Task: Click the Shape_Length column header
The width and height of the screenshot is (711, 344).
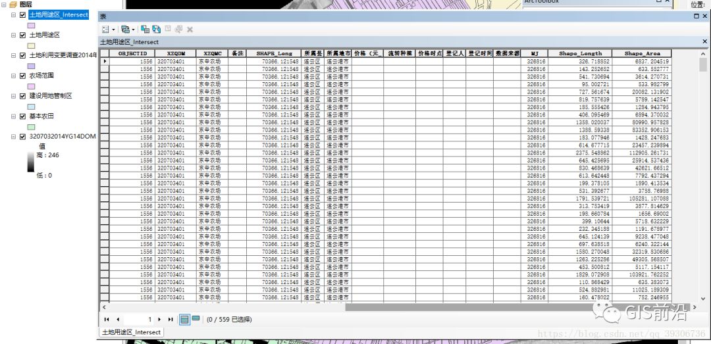Action: 580,53
